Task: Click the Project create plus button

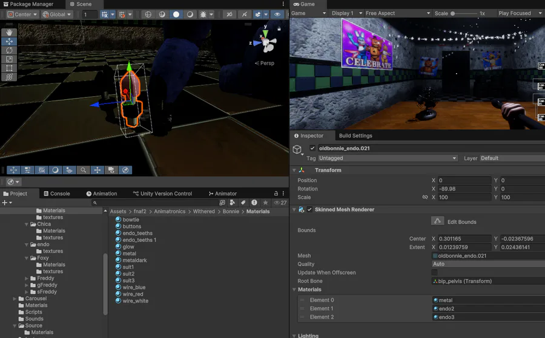Action: tap(7, 203)
